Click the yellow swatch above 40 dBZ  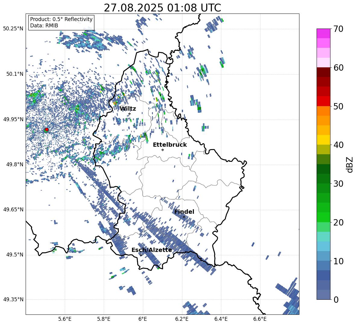(323, 140)
